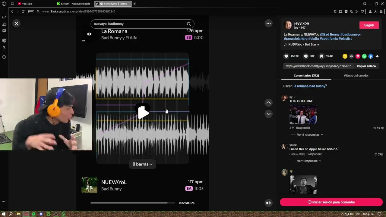Click Copiar enlace button
The image size is (386, 217).
(x=366, y=66)
